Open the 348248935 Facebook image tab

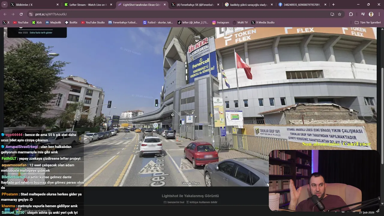point(302,4)
